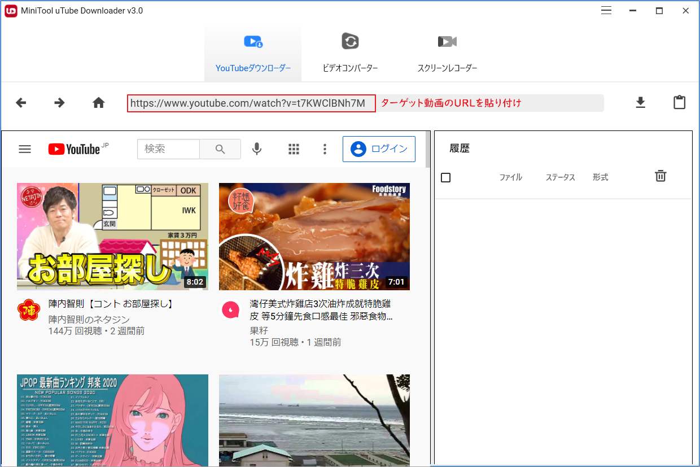Start voice search with the microphone icon

pos(257,149)
